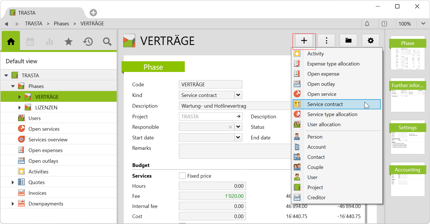Enable the Fixed price checkbox
Viewport: 430px width, 224px height.
tap(182, 176)
